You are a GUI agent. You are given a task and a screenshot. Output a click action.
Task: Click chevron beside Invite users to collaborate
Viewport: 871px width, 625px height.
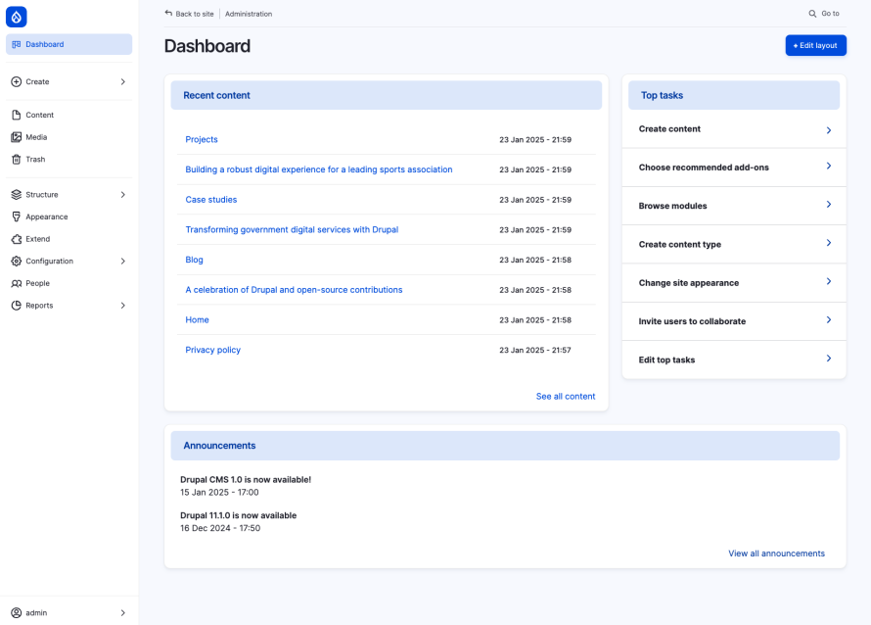[828, 319]
